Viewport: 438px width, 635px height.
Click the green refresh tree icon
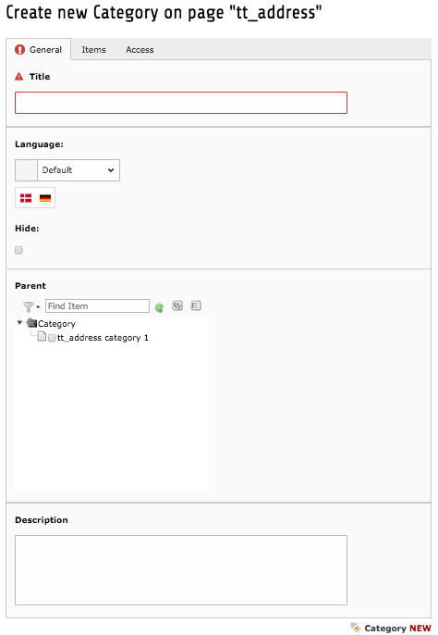point(159,307)
